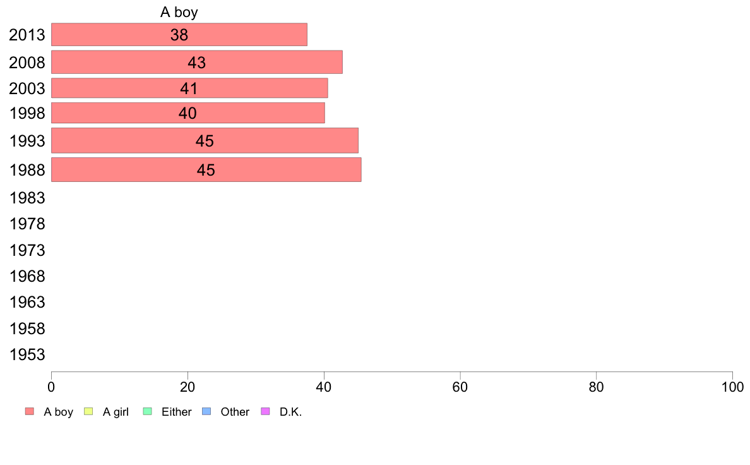Image resolution: width=750 pixels, height=465 pixels.
Task: Click the Either legend text label
Action: coord(176,412)
